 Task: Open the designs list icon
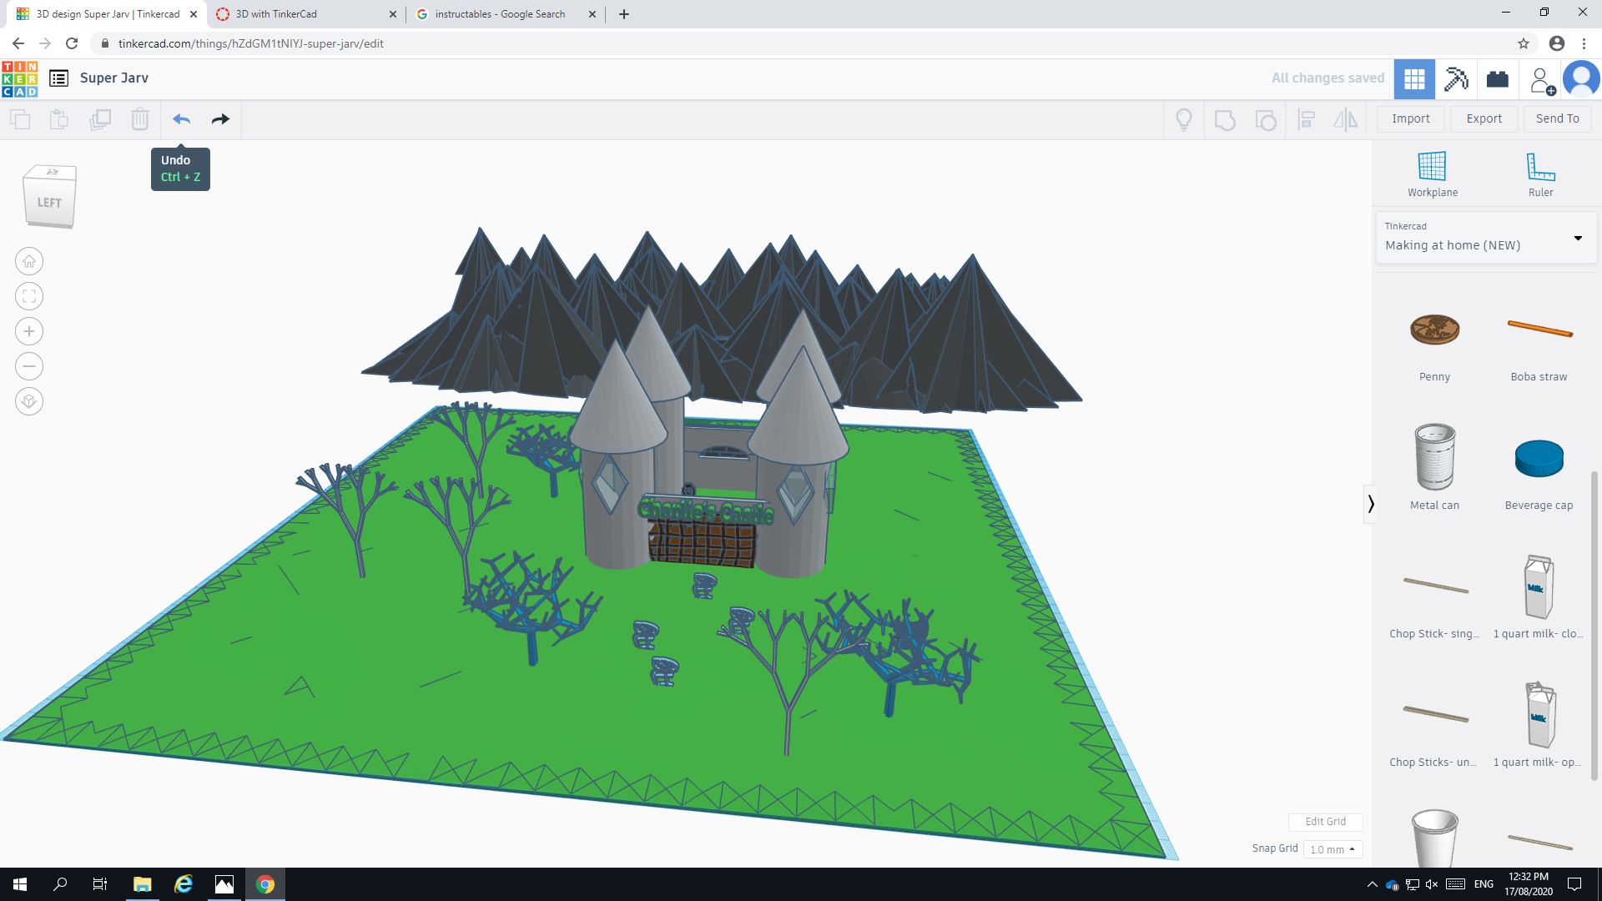pyautogui.click(x=58, y=78)
